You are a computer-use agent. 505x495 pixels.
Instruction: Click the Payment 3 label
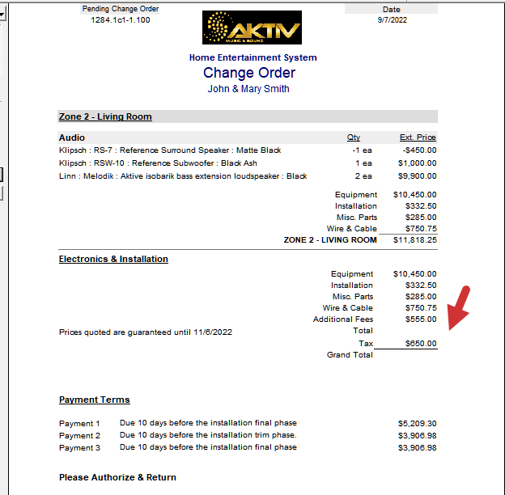coord(79,448)
